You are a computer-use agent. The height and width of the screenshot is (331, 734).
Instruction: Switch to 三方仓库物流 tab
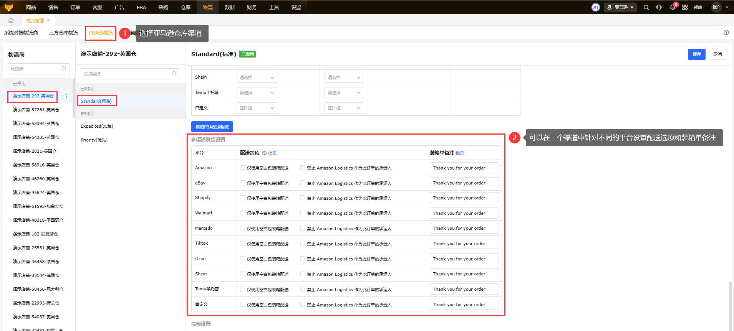point(63,33)
